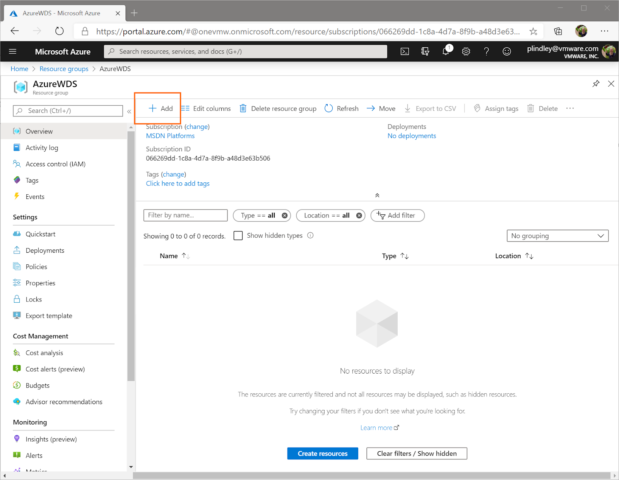Open browser collections icon
Screen dimensions: 619x480
558,31
